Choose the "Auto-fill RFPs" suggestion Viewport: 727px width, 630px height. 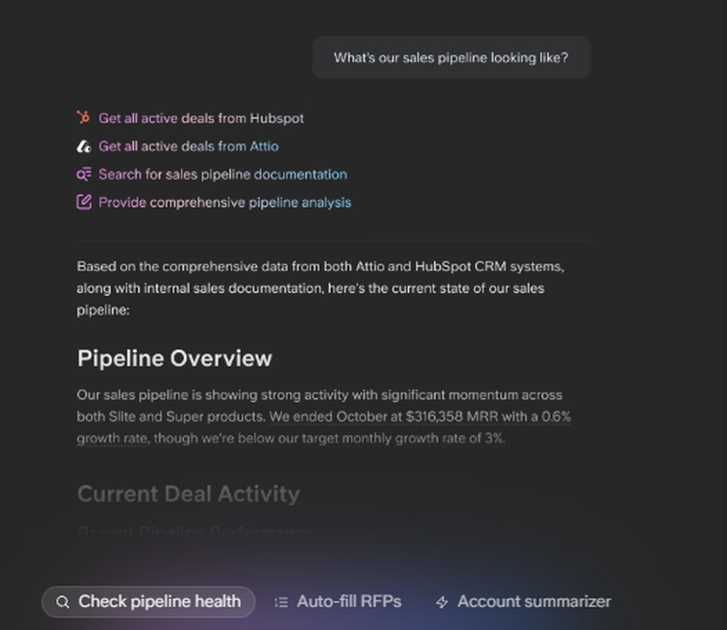tap(349, 602)
